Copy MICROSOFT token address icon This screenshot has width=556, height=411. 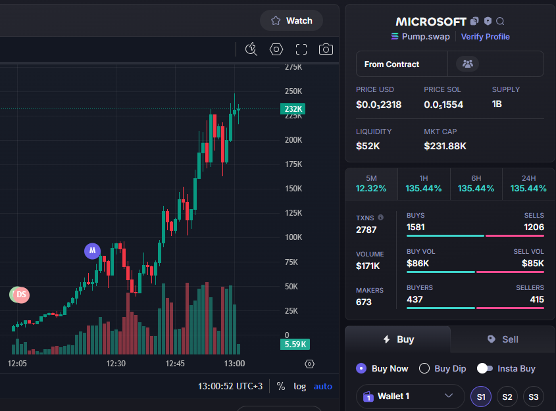pos(474,22)
